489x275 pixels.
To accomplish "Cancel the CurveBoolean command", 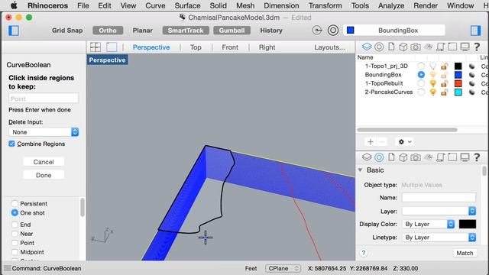I will tap(44, 162).
